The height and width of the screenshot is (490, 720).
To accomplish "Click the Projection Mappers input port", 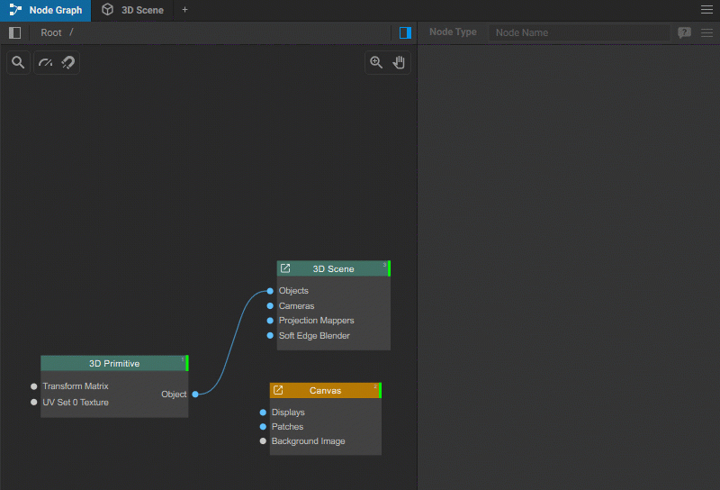I will 270,321.
